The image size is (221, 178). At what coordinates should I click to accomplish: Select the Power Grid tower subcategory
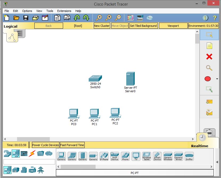coord(40,170)
